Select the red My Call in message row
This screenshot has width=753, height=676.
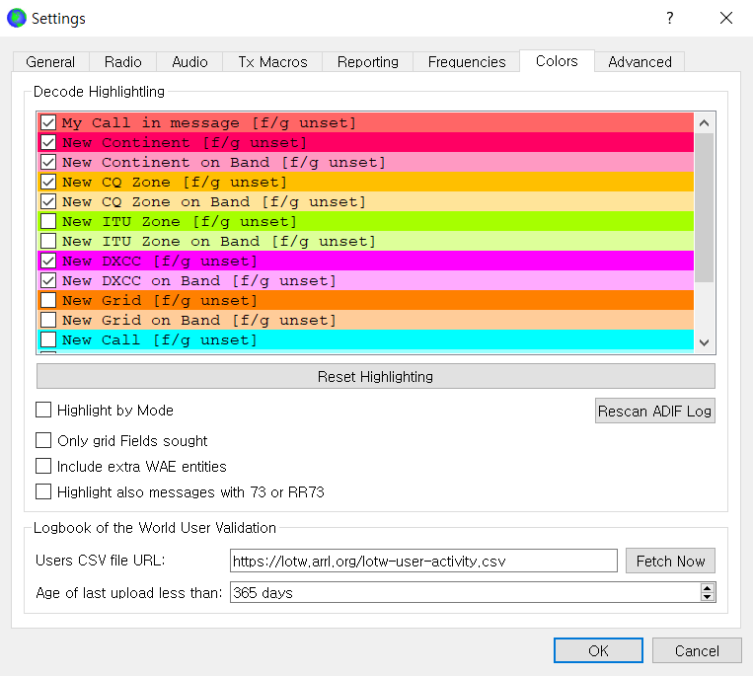tap(365, 122)
